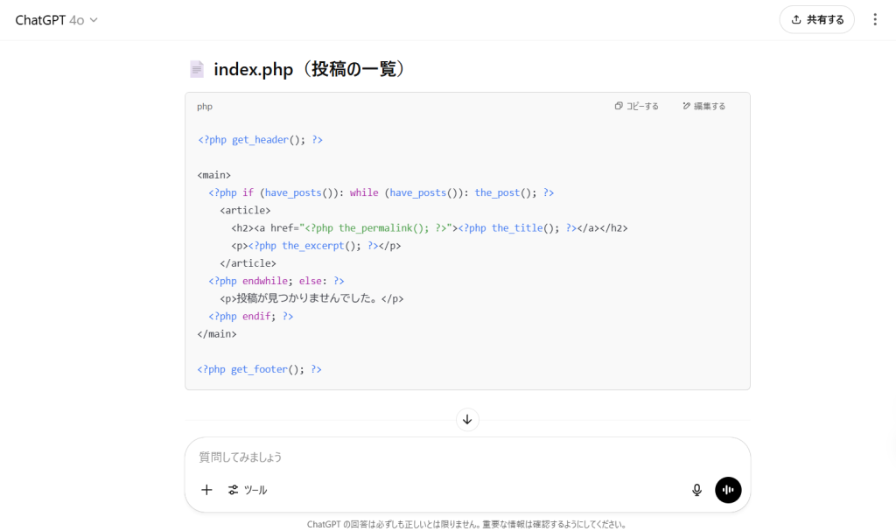
Task: Click the ChatGPT disclaimer text at bottom
Action: [x=466, y=524]
